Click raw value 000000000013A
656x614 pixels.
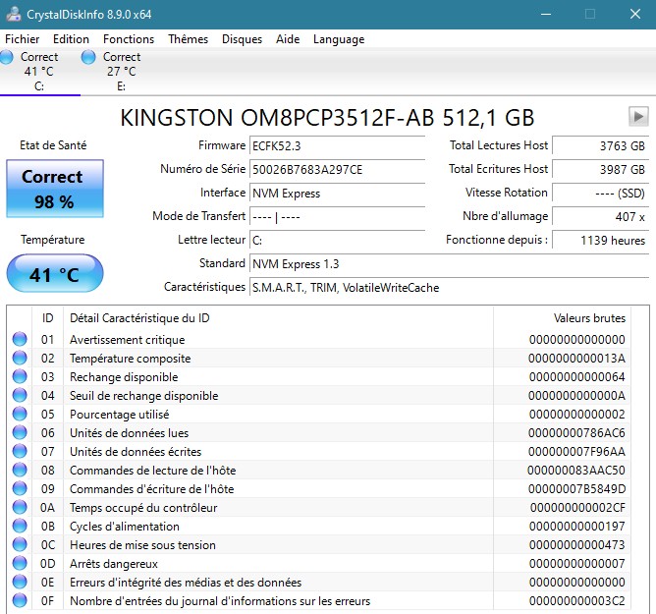pyautogui.click(x=576, y=359)
